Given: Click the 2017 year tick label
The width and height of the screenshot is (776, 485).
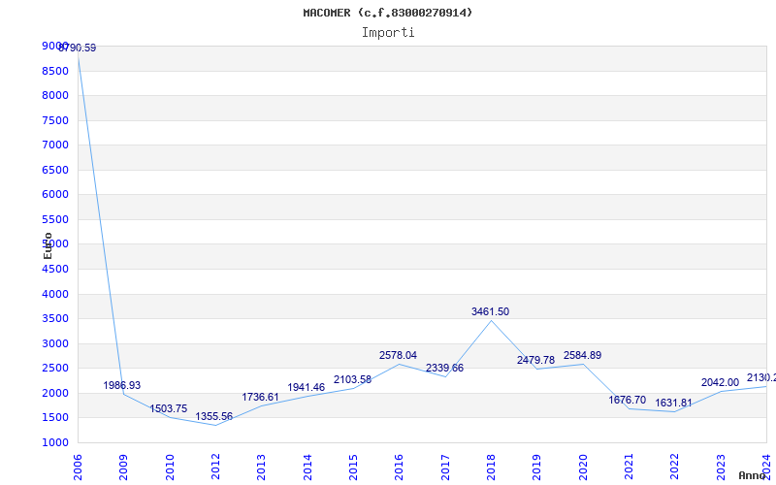Looking at the screenshot, I should tap(445, 468).
